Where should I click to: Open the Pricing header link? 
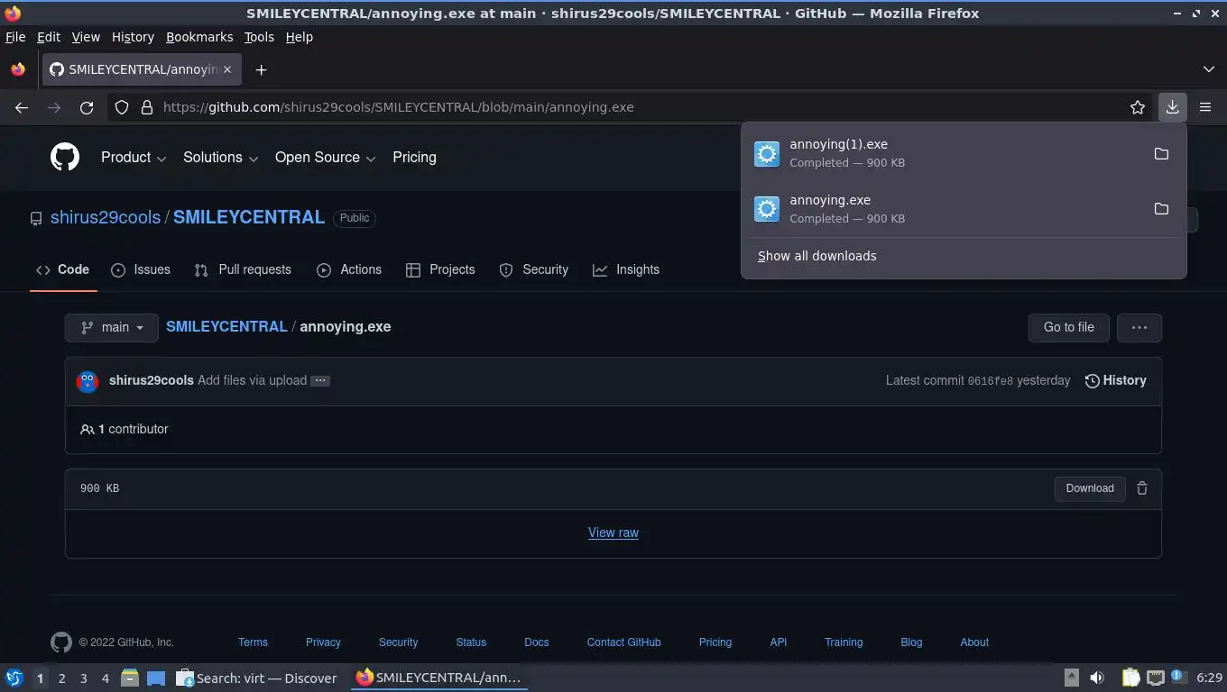(414, 157)
